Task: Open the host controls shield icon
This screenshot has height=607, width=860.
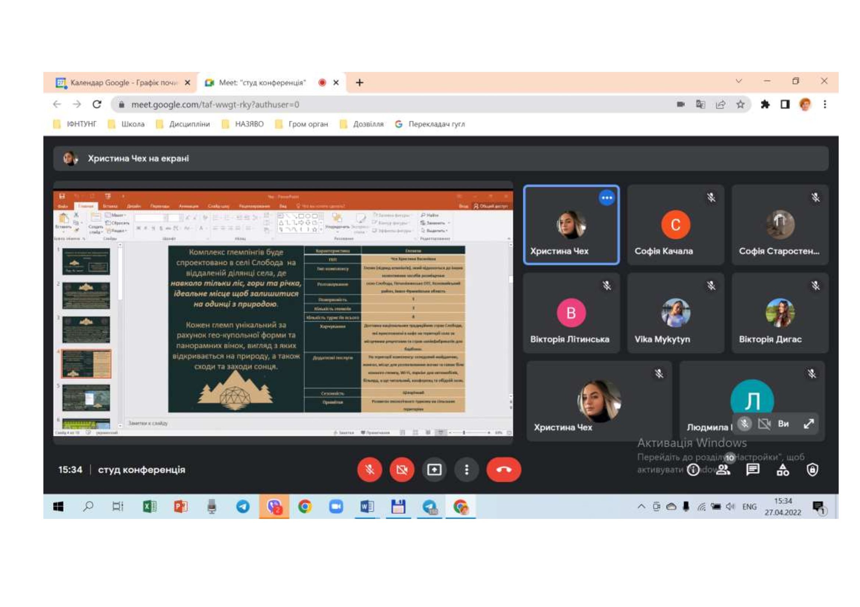Action: (x=812, y=469)
